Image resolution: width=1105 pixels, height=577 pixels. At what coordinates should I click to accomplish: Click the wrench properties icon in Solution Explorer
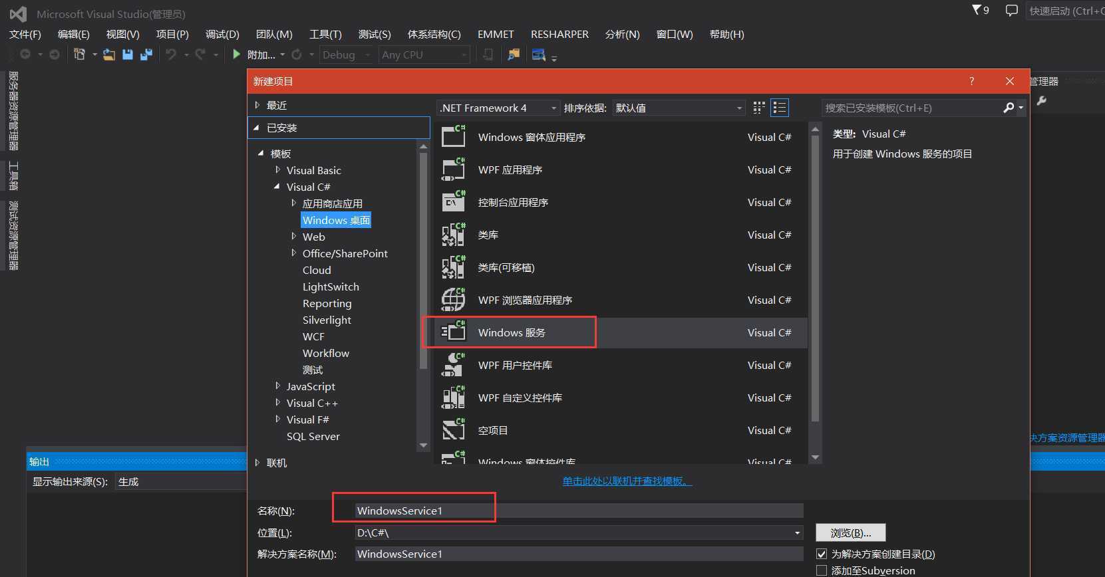click(x=1041, y=101)
